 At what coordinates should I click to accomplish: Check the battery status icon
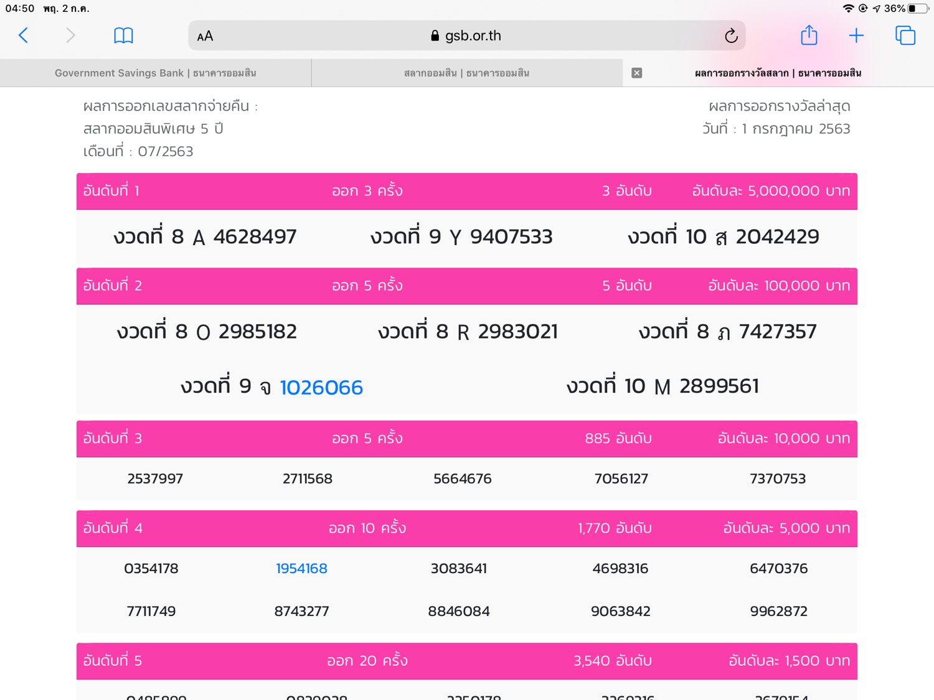[x=918, y=8]
